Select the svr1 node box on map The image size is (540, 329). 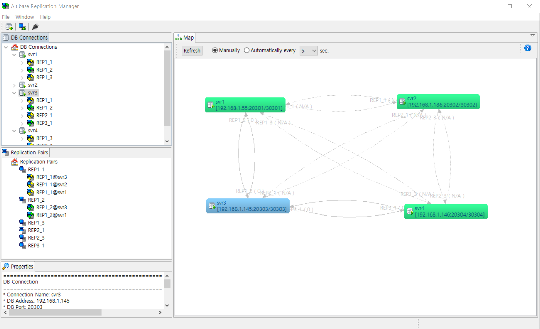click(x=245, y=105)
